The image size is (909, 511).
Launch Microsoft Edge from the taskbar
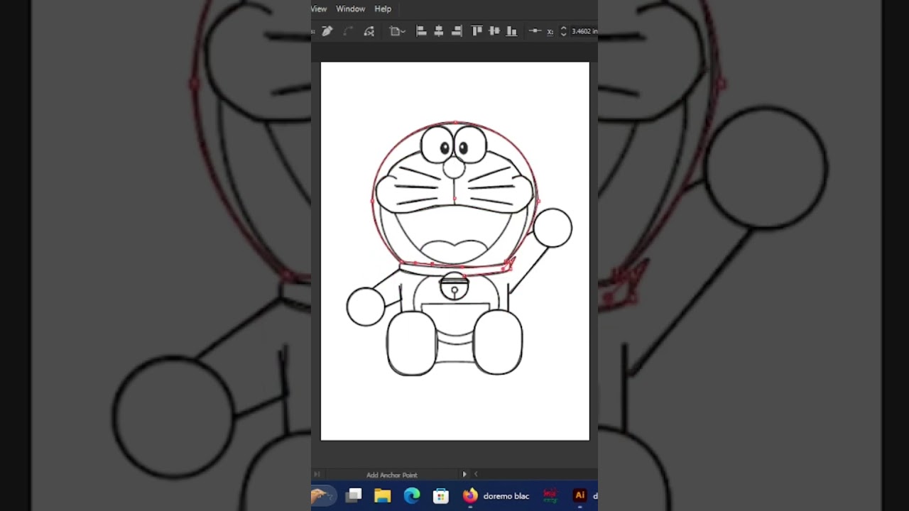412,495
